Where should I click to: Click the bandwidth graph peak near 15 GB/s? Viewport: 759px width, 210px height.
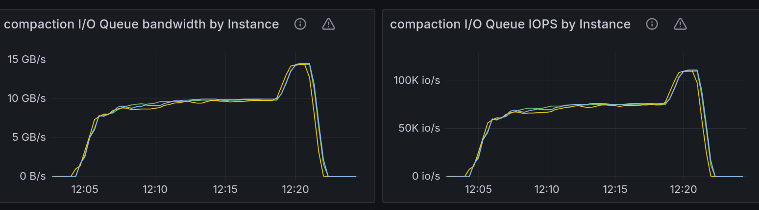[x=303, y=64]
